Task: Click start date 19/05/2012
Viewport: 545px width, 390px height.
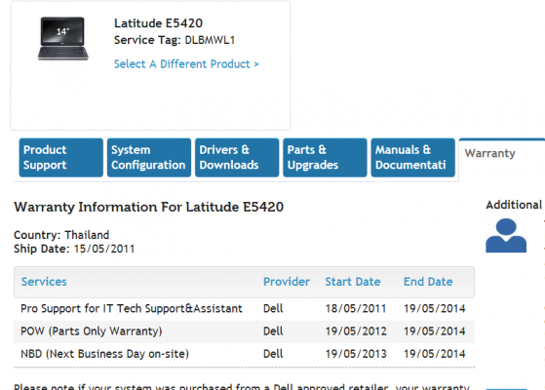Action: pyautogui.click(x=356, y=331)
